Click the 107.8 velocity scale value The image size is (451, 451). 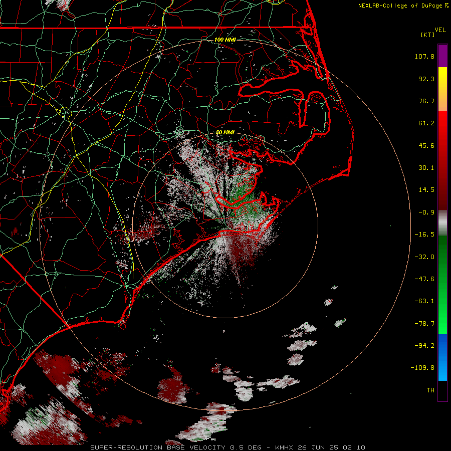[424, 56]
